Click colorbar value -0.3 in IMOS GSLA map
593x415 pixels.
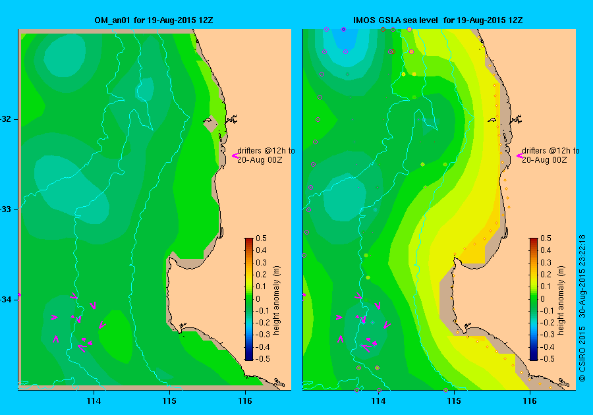(548, 335)
